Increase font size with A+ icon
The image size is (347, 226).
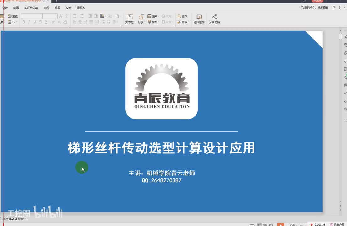click(61, 16)
